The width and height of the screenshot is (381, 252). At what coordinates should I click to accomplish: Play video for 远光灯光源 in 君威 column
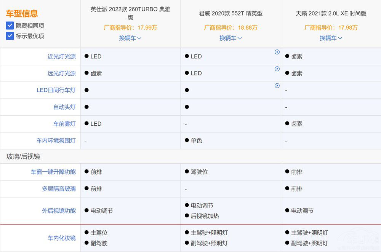point(277,69)
